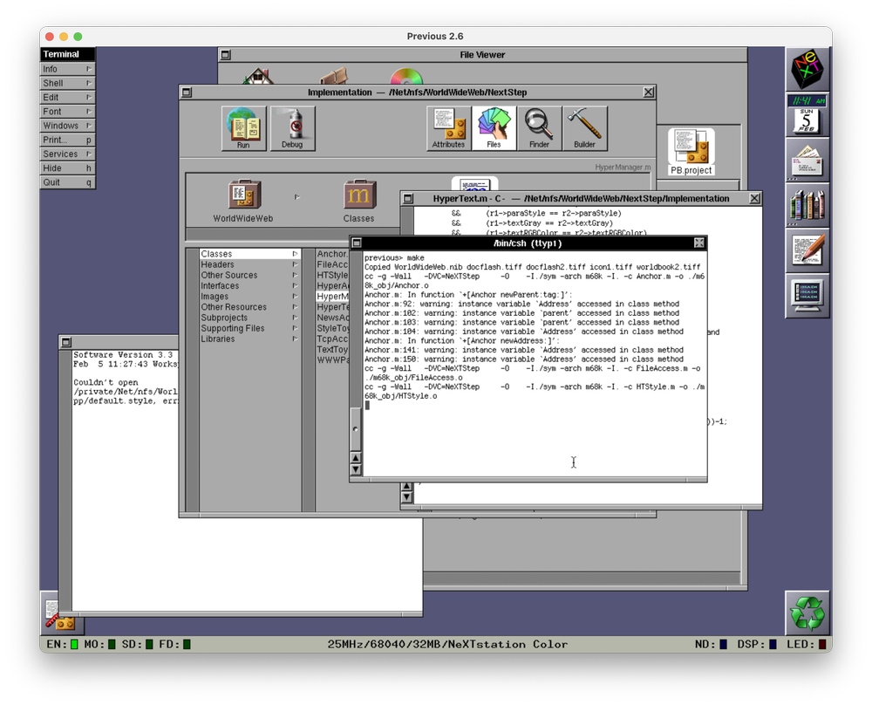Image resolution: width=872 pixels, height=705 pixels.
Task: Click the Run button in Project Builder
Action: point(243,128)
